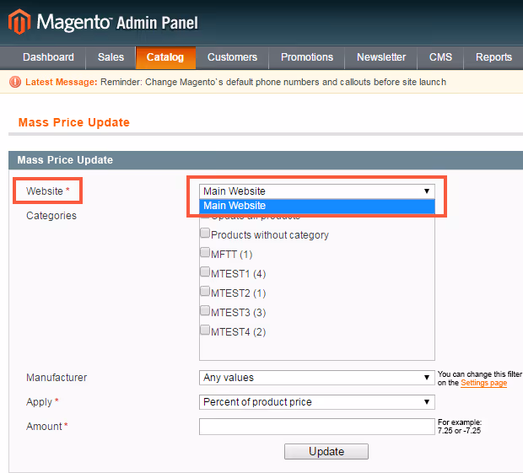
Task: Choose the highlighted Main Website option
Action: click(x=317, y=206)
